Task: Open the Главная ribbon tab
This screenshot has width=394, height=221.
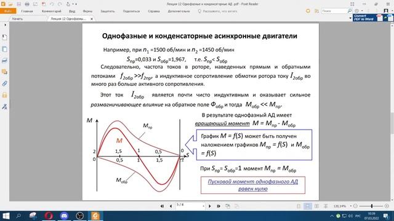Action: [x=27, y=11]
